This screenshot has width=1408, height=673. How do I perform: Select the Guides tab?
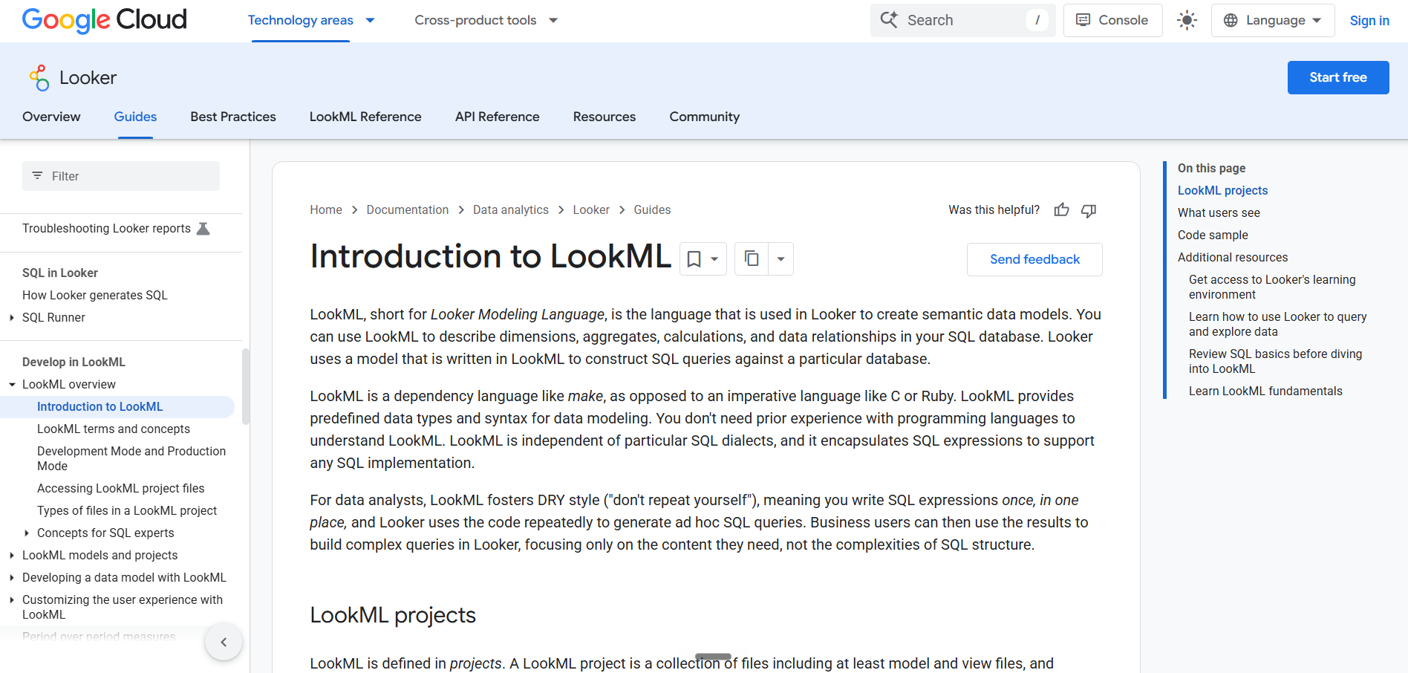pos(135,117)
